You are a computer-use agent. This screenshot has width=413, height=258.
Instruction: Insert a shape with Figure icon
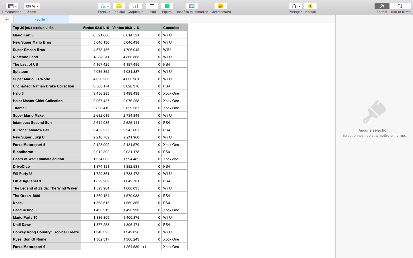click(x=167, y=6)
